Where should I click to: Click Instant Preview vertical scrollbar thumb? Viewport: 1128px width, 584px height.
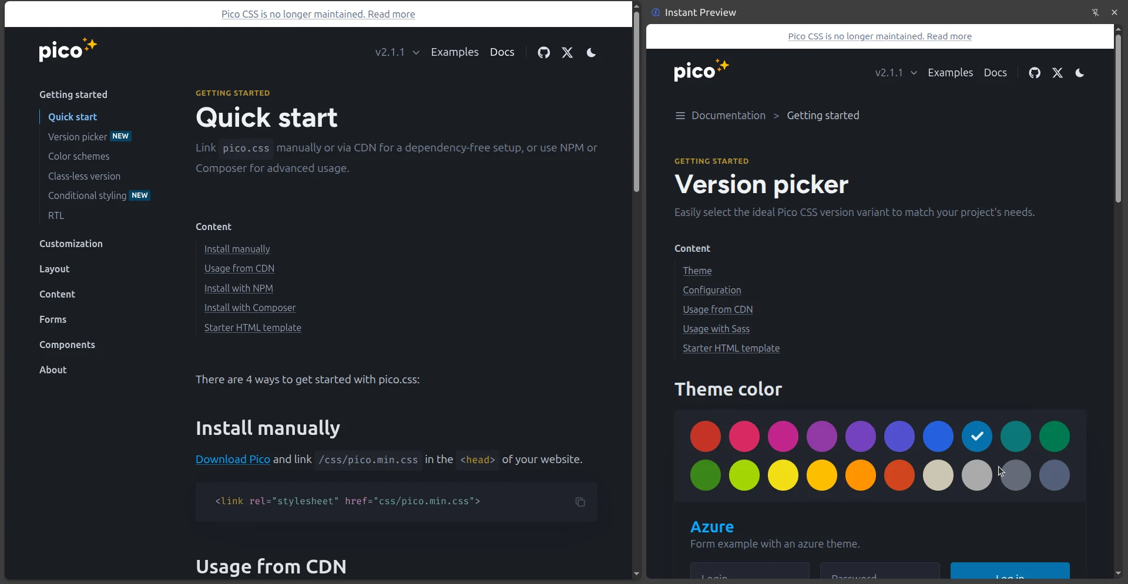(x=1118, y=117)
